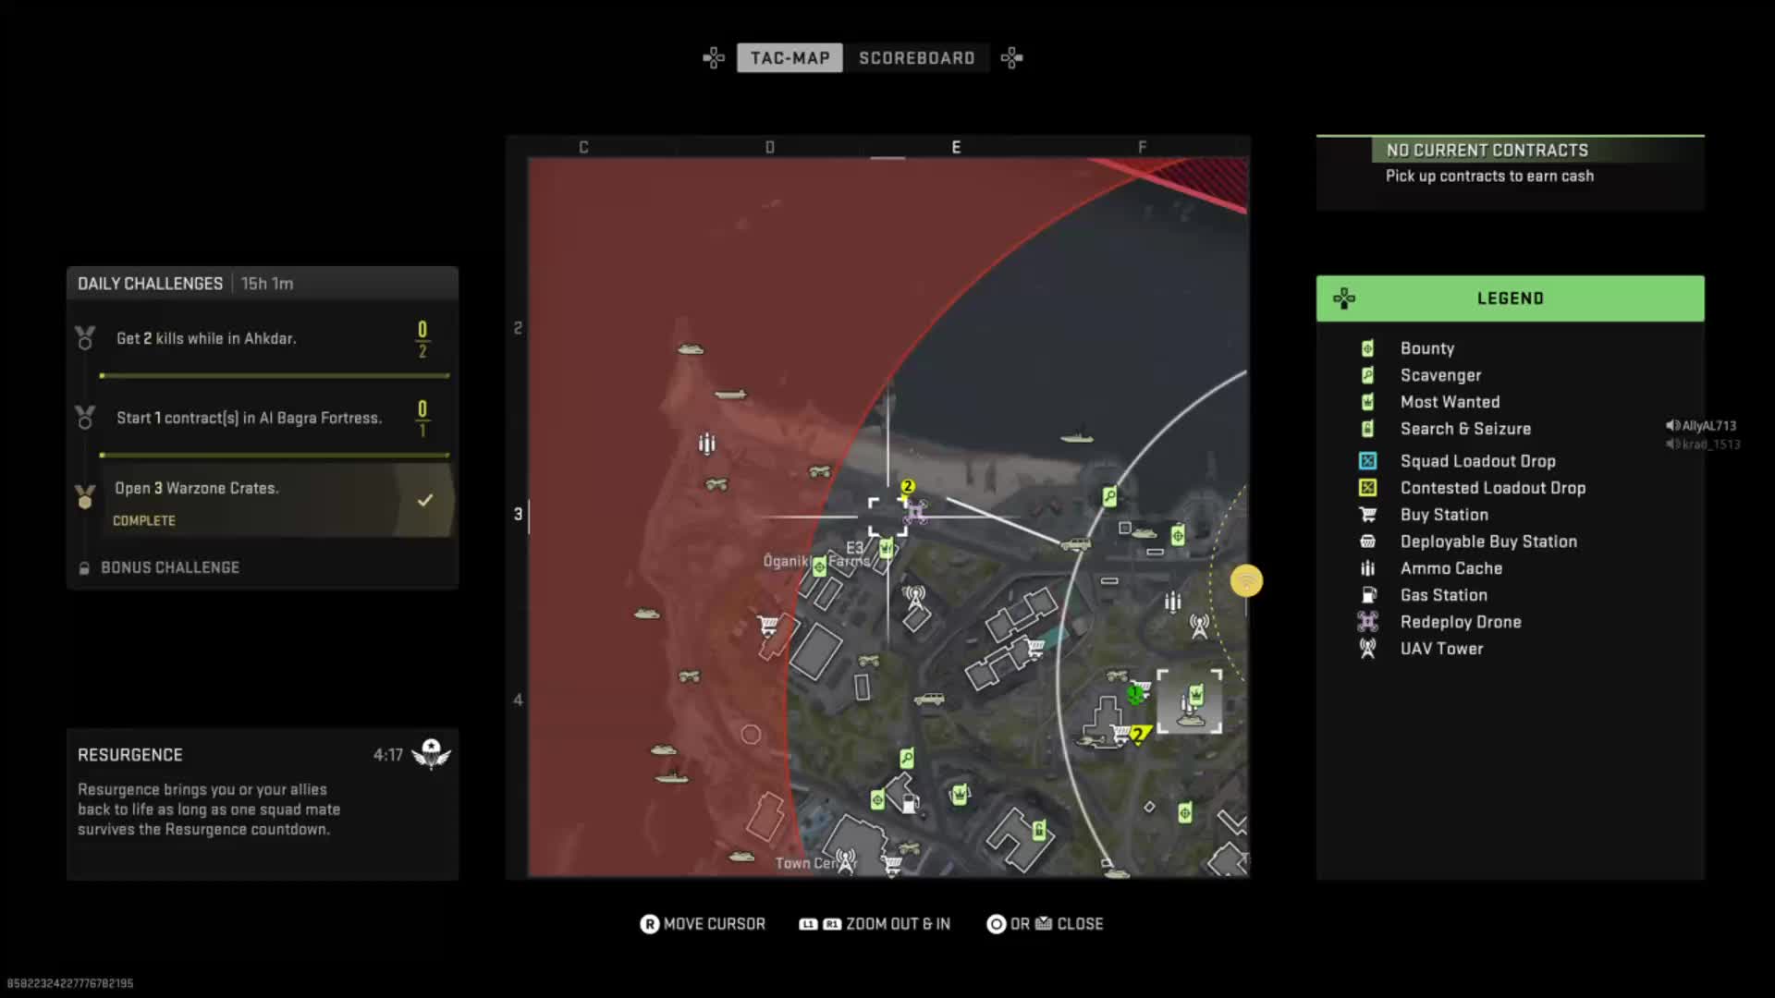Click the green squadmate skull marker on the map

[1134, 694]
